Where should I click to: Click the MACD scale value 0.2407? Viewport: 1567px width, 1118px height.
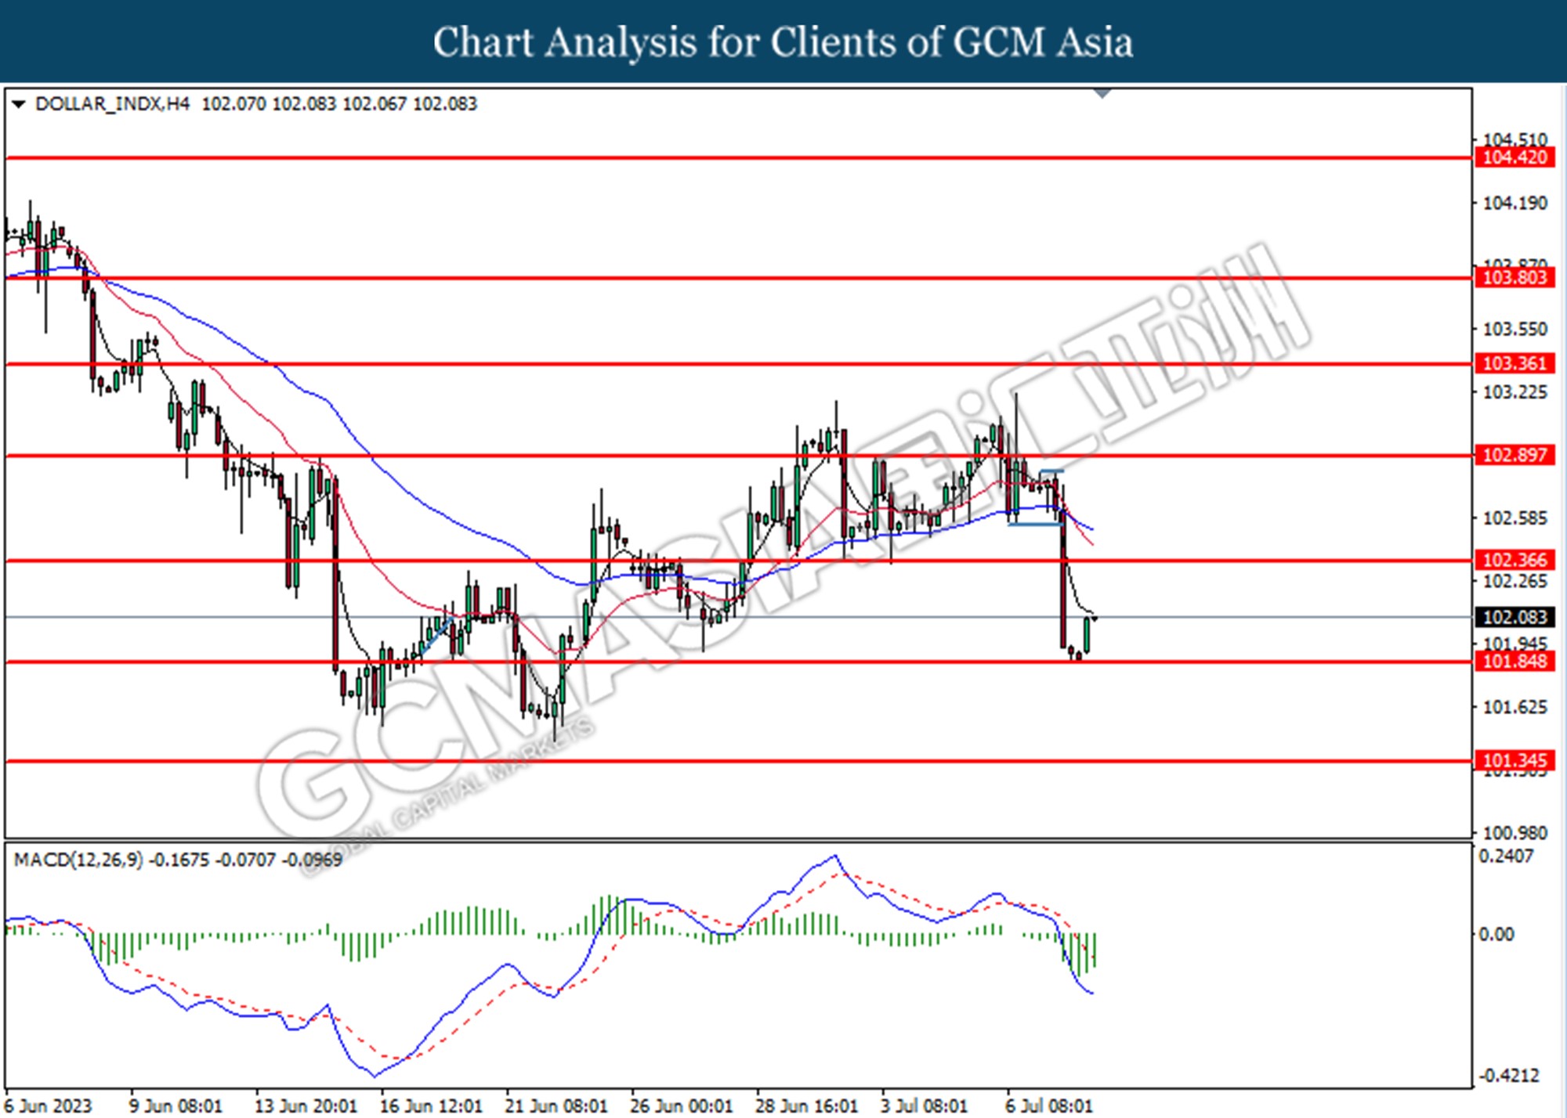(x=1506, y=856)
